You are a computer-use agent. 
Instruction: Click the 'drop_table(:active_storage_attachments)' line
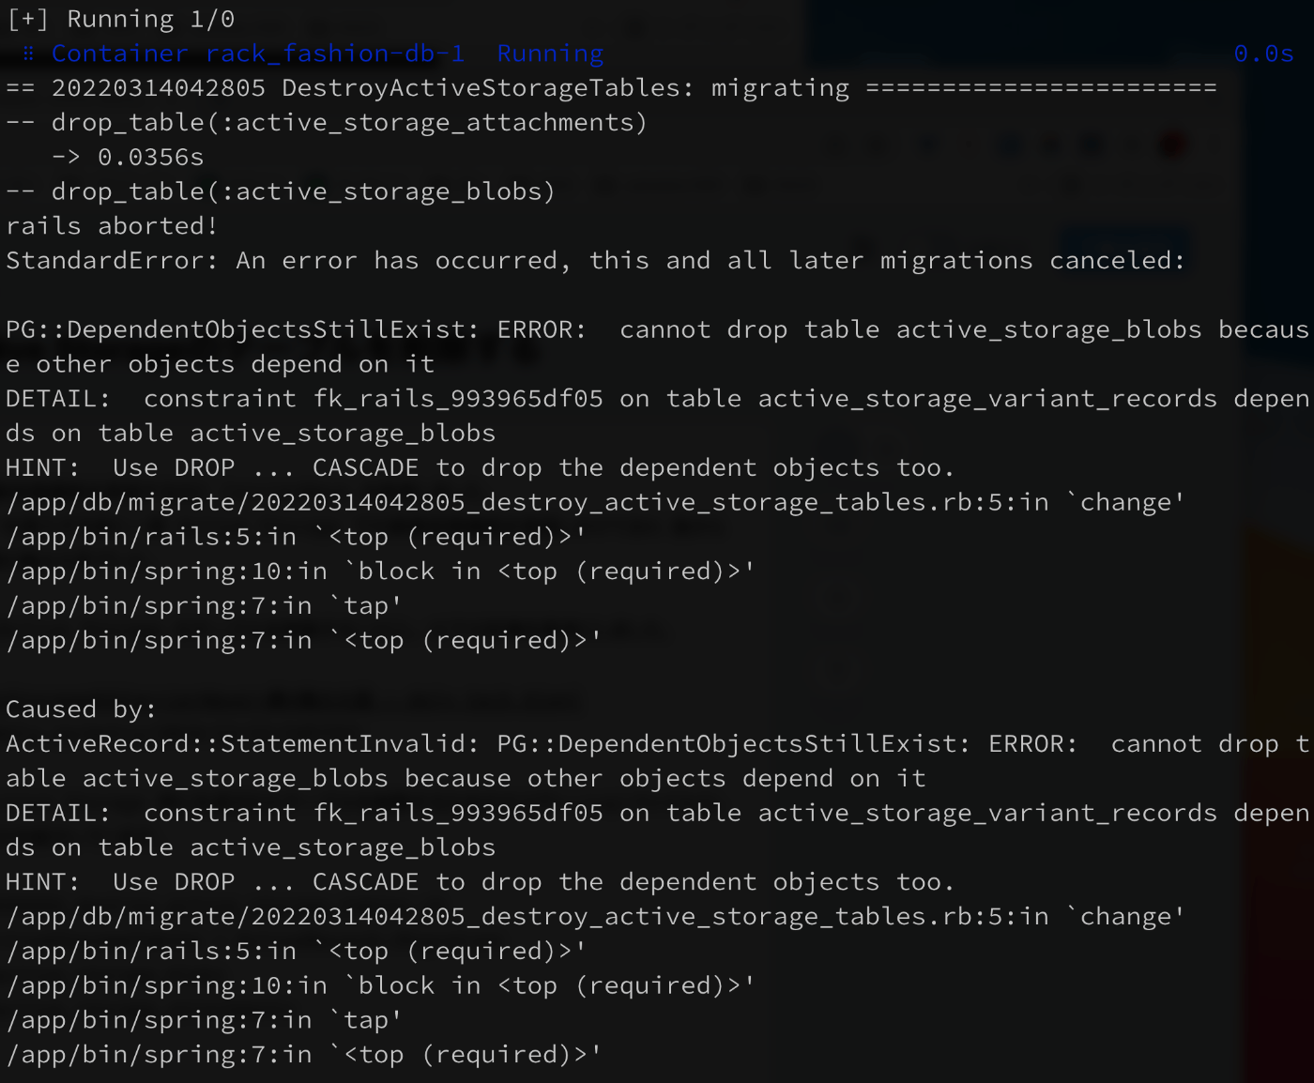point(348,123)
